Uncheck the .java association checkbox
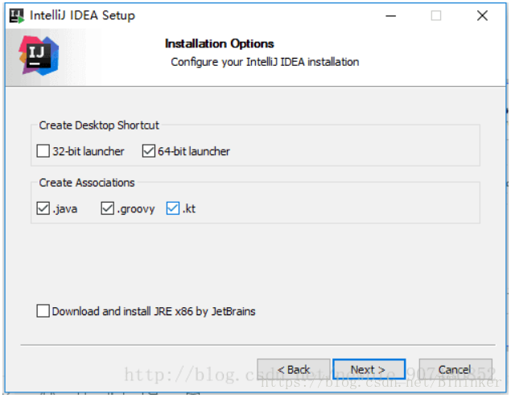Screen dimensions: 511x398 pyautogui.click(x=43, y=208)
